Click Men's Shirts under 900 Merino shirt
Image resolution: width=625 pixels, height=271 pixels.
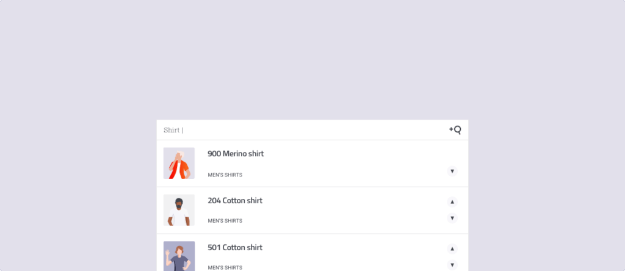pyautogui.click(x=225, y=175)
